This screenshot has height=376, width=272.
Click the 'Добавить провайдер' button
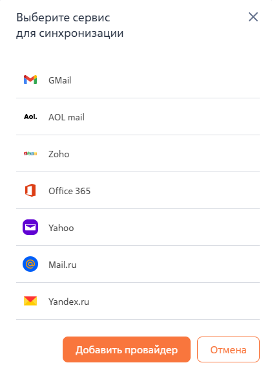tap(127, 349)
